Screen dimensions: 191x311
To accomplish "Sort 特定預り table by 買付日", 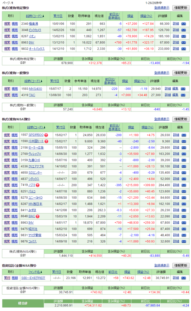I will coord(58,16).
